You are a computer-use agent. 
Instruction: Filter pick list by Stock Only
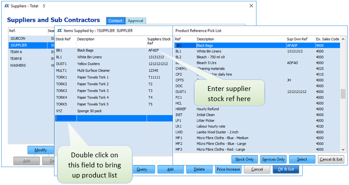[244, 160]
